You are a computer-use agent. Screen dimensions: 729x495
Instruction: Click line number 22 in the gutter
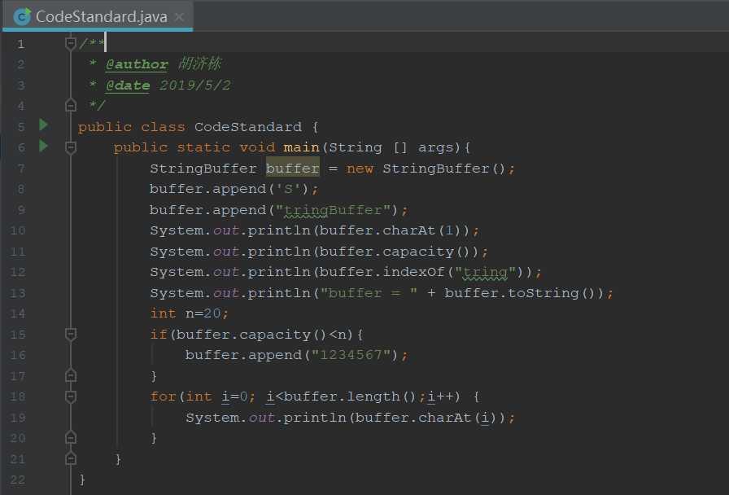[18, 480]
